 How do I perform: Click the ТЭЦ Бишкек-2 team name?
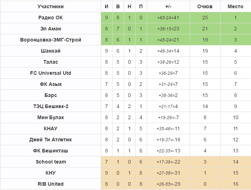51,106
